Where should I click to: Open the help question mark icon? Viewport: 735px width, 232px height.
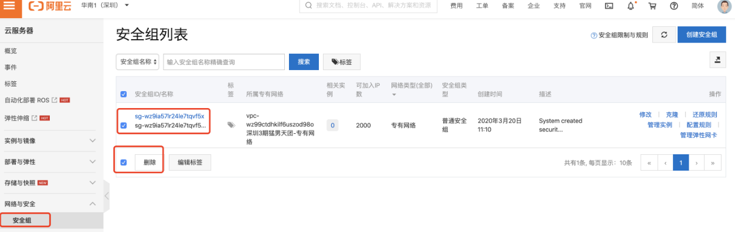pyautogui.click(x=673, y=6)
